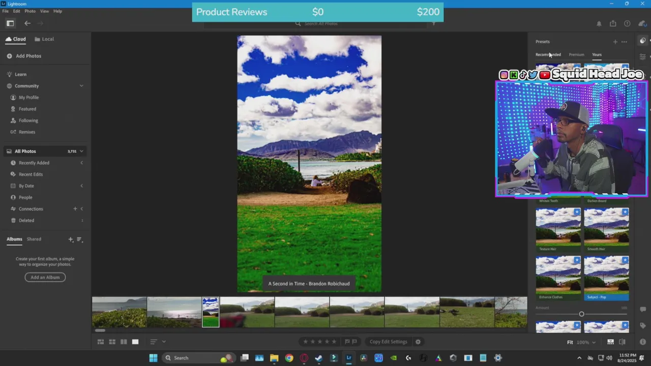This screenshot has width=651, height=366.
Task: Create album with Albums plus icon
Action: tap(71, 239)
